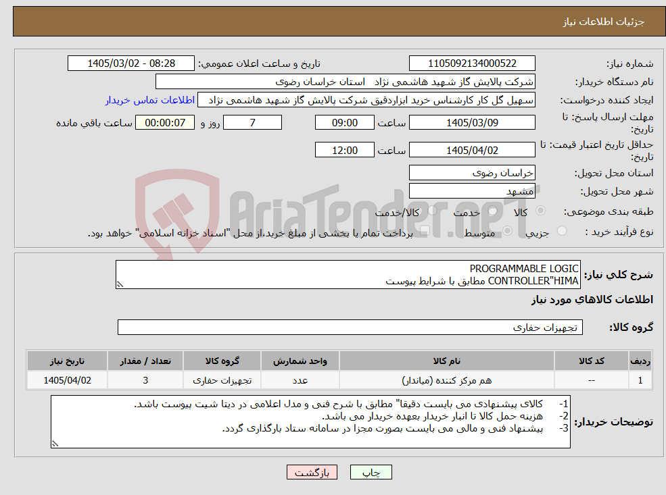Click the row number cell 1
The height and width of the screenshot is (495, 666).
click(x=640, y=380)
